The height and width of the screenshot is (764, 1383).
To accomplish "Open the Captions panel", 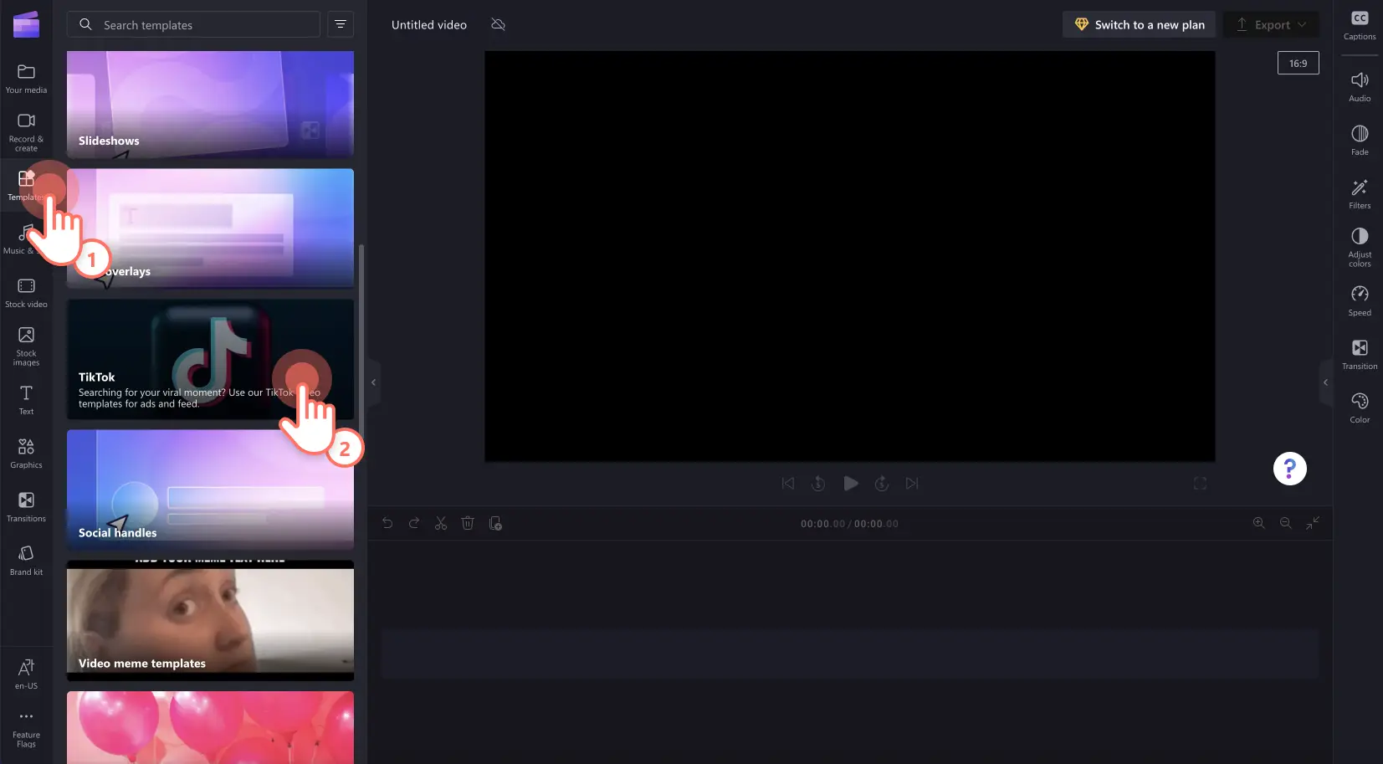I will [1360, 25].
